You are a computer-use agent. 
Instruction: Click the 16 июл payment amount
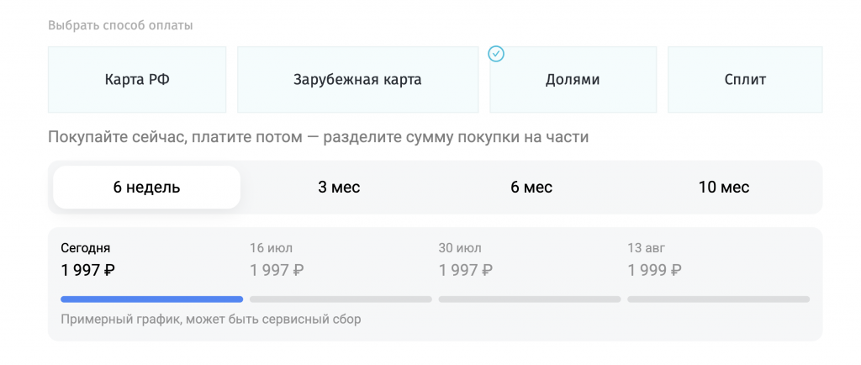coord(277,270)
